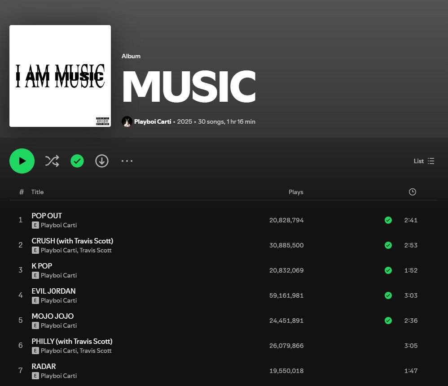448x386 pixels.
Task: Enable shuffle for the album
Action: point(52,161)
